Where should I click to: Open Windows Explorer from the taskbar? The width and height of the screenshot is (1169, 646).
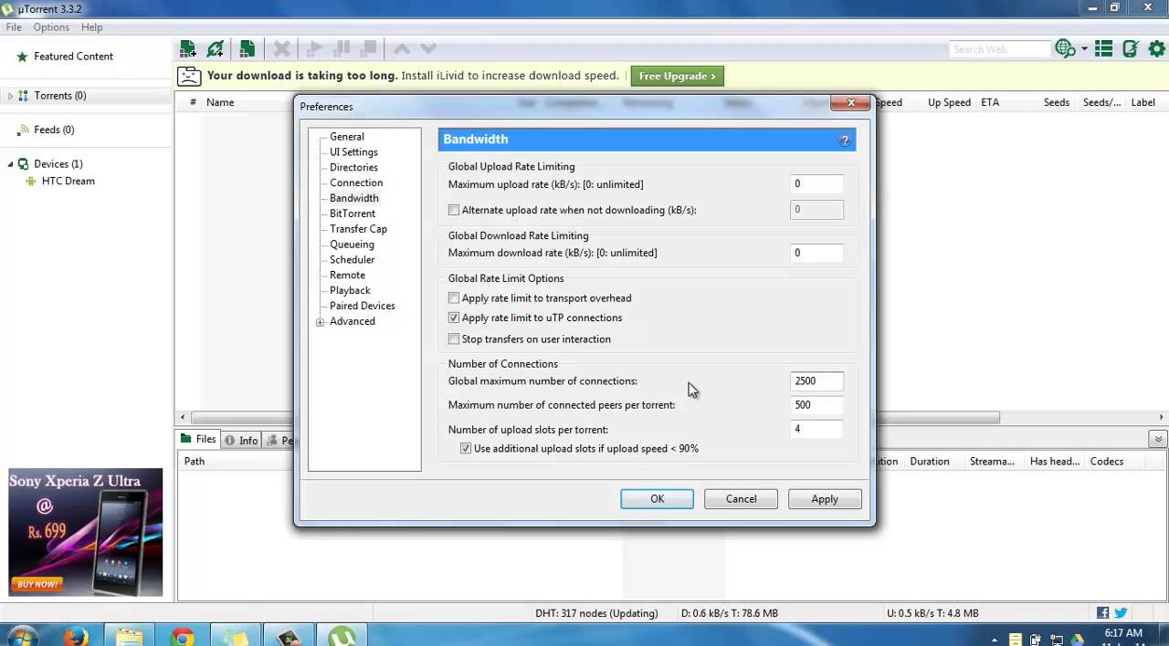pyautogui.click(x=130, y=637)
